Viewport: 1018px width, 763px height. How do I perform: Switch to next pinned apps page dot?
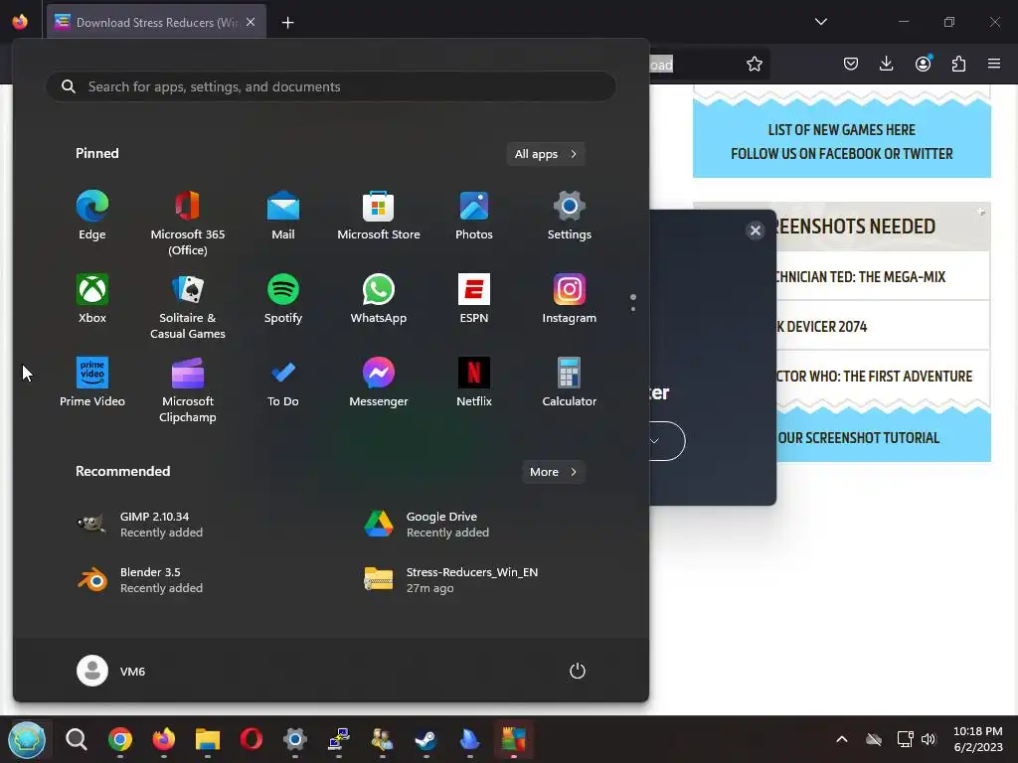[633, 309]
